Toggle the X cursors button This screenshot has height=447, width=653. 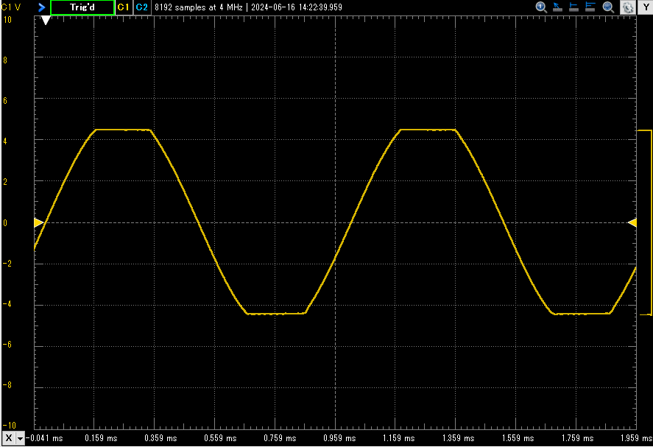tap(9, 438)
